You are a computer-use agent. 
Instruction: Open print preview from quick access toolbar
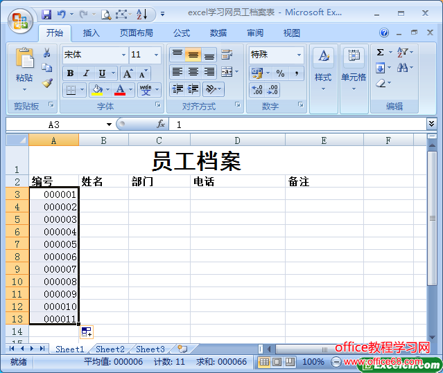coord(106,14)
